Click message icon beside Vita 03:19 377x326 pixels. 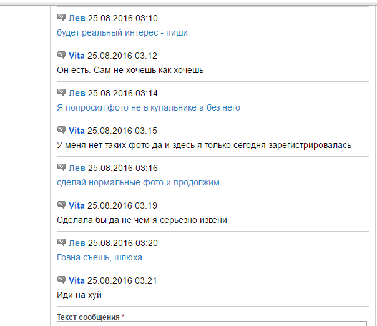point(61,205)
